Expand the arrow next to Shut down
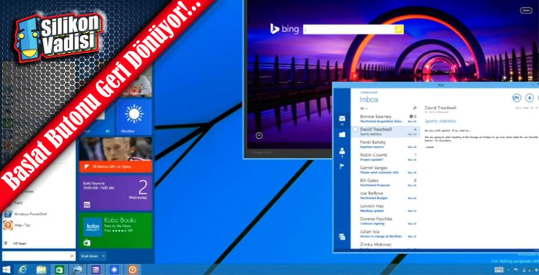The width and height of the screenshot is (539, 275). tap(104, 256)
